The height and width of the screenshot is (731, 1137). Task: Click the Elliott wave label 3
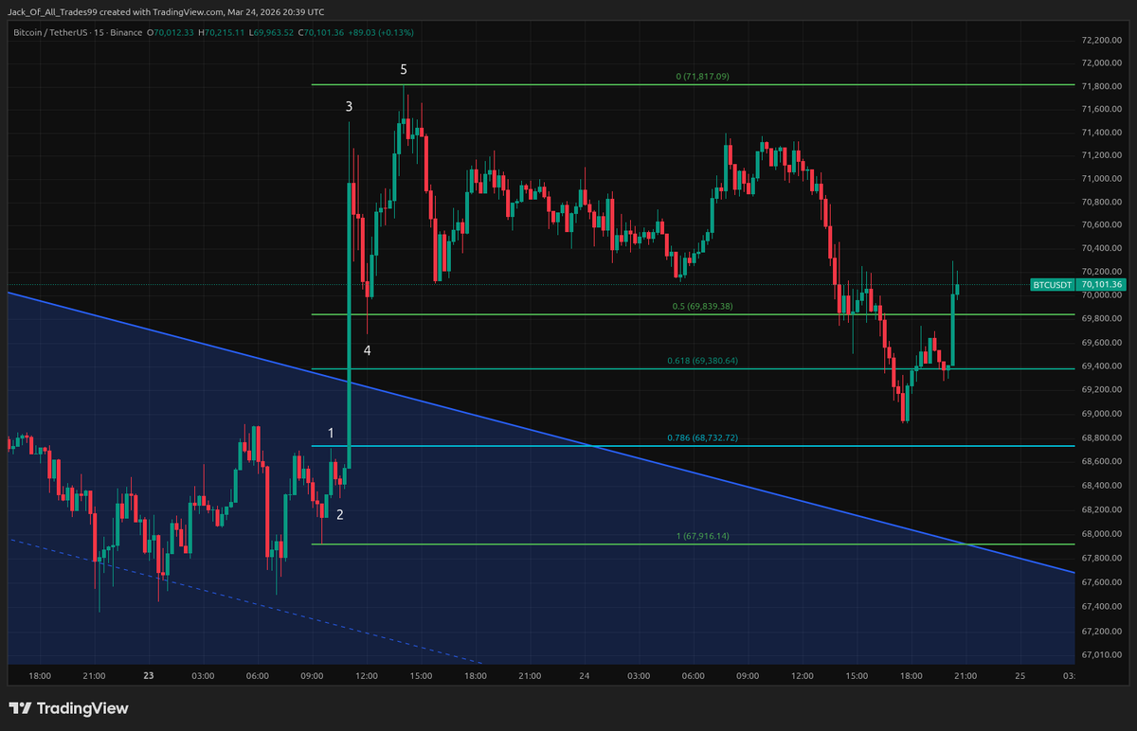tap(349, 107)
